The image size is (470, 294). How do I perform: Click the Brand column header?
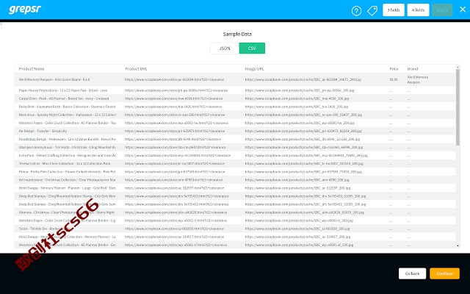coord(413,68)
